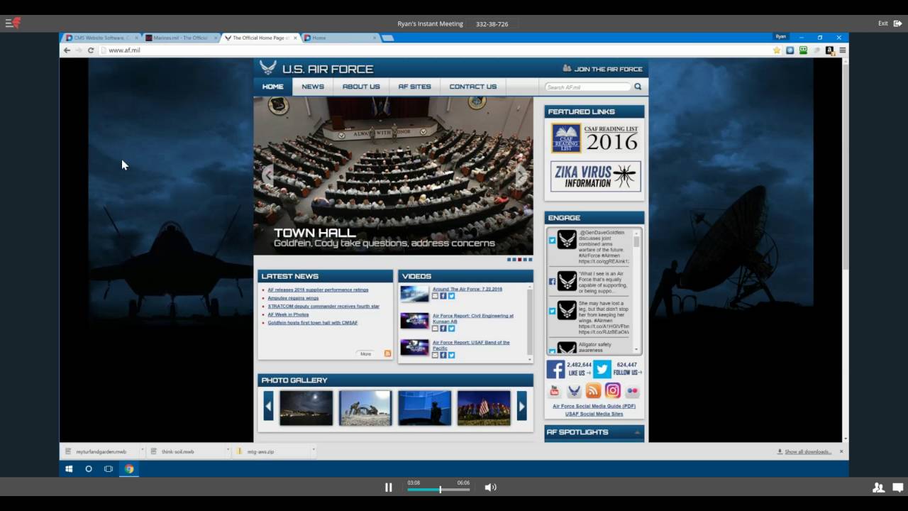Open Air Force Social Media Guide (PDF) link

click(x=594, y=406)
